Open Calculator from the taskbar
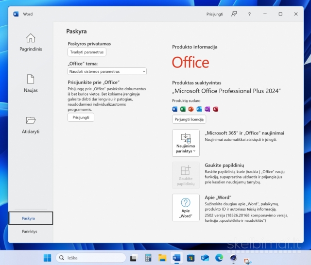Image resolution: width=311 pixels, height=265 pixels. [x=148, y=258]
